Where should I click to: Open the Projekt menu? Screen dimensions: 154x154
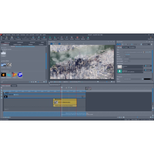(x=18, y=35)
